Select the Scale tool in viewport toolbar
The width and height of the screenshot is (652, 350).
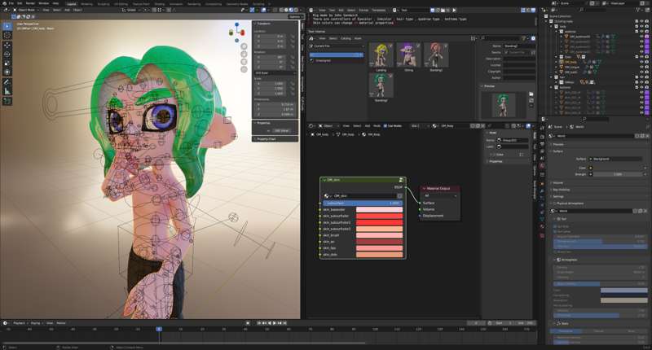[7, 63]
